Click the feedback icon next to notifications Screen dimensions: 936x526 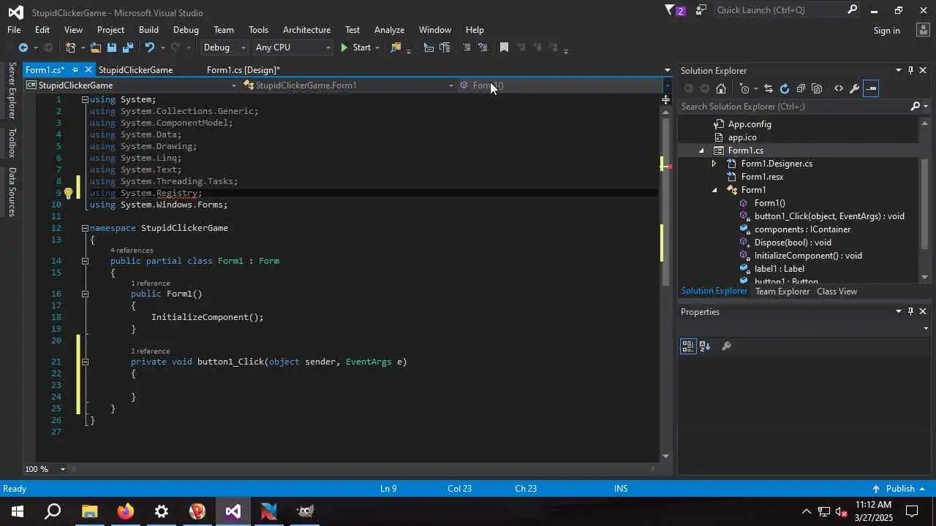pyautogui.click(x=701, y=10)
